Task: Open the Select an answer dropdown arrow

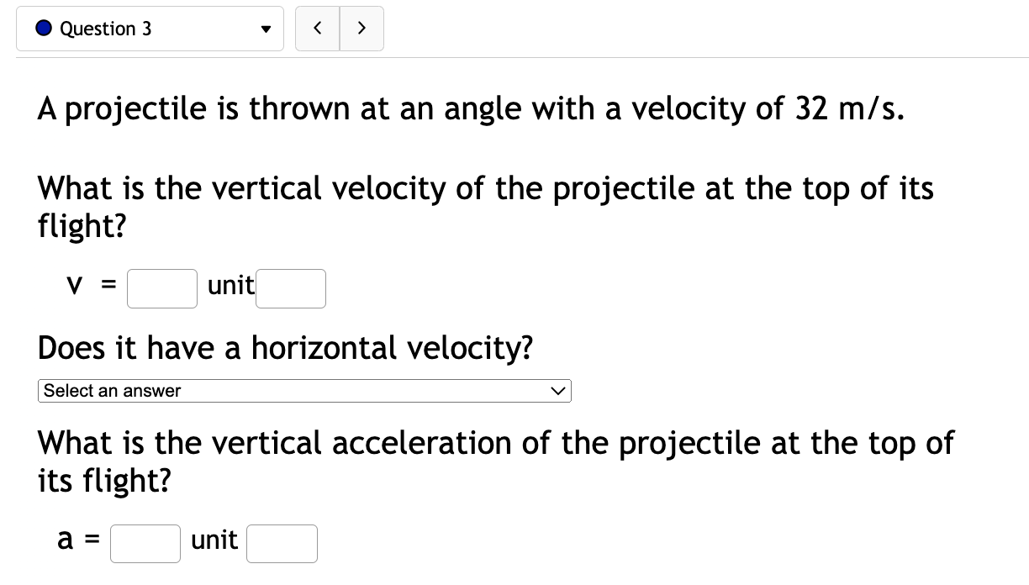Action: coord(557,390)
